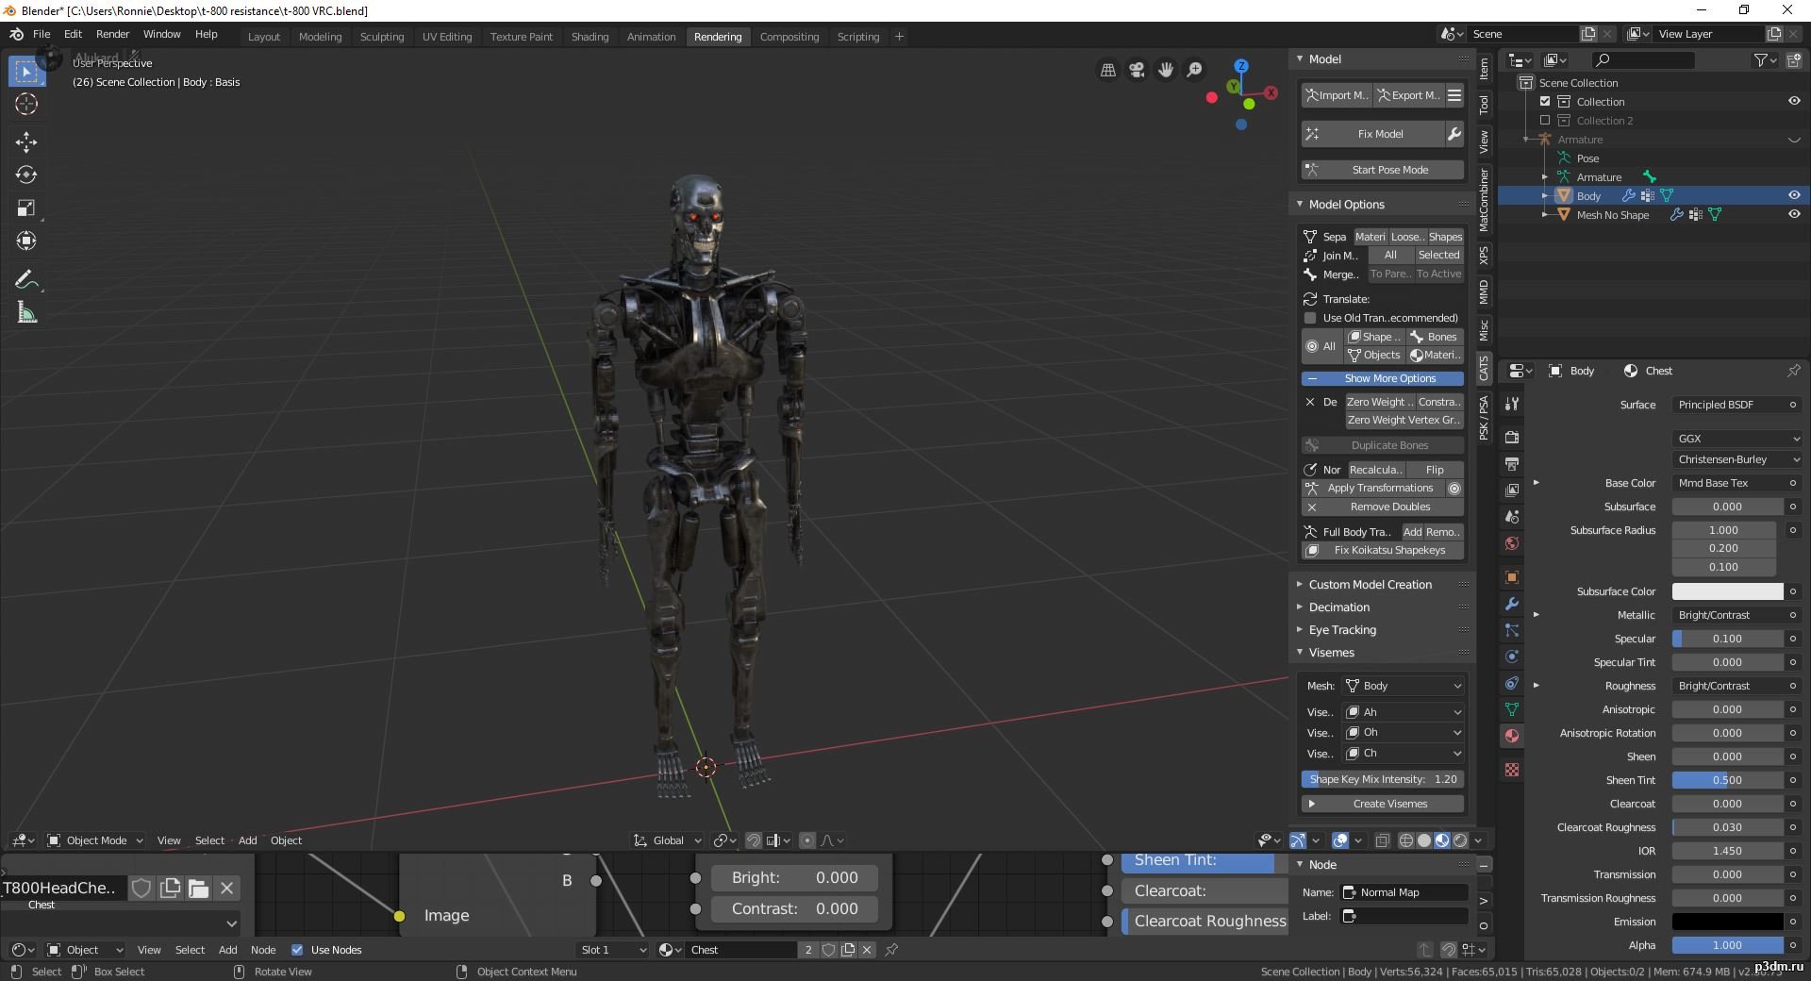The width and height of the screenshot is (1811, 981).
Task: Open the Visemes Mesh Body dropdown
Action: [1404, 686]
